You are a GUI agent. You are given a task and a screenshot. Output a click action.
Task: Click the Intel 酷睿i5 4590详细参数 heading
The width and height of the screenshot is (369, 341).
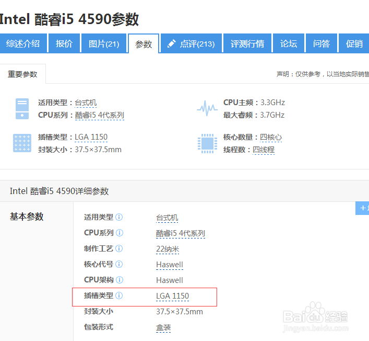coord(59,191)
